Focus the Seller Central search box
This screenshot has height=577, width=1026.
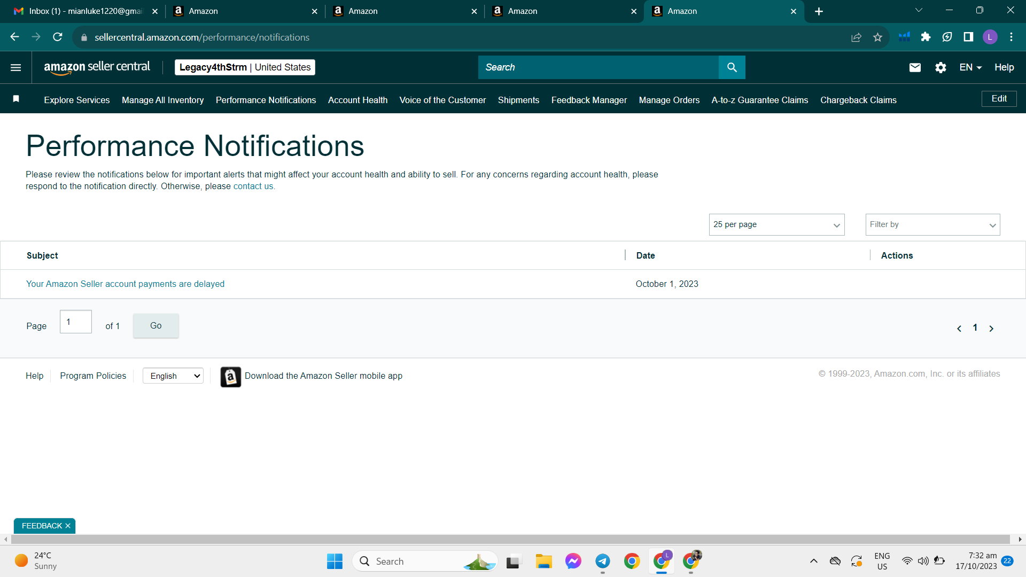[x=598, y=67]
